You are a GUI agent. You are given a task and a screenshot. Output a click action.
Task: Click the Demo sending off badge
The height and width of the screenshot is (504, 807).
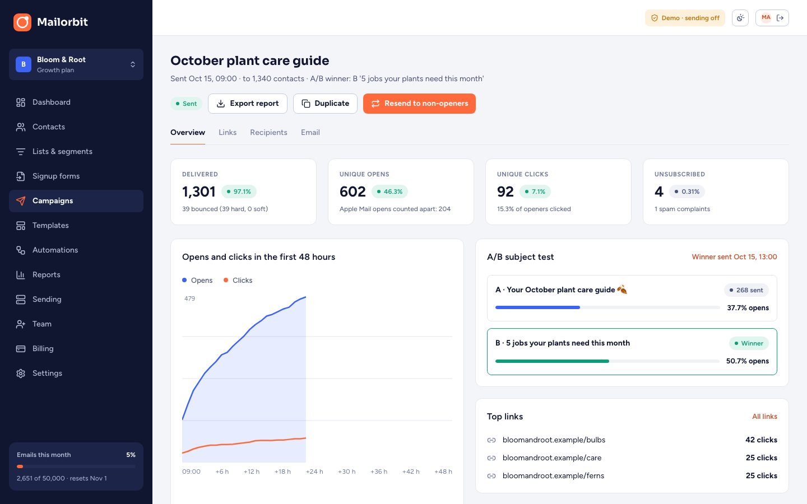[x=685, y=18]
